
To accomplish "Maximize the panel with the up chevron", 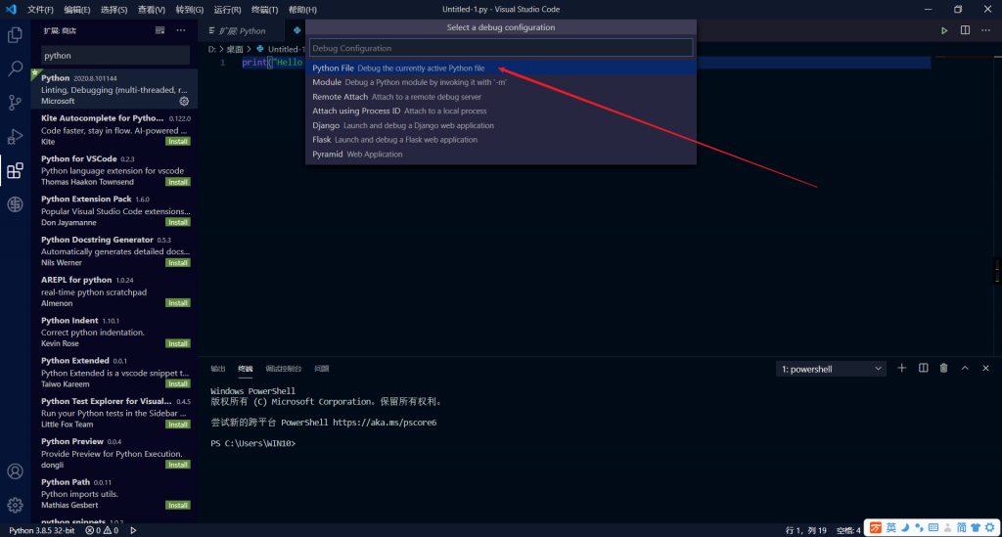I will [x=965, y=369].
